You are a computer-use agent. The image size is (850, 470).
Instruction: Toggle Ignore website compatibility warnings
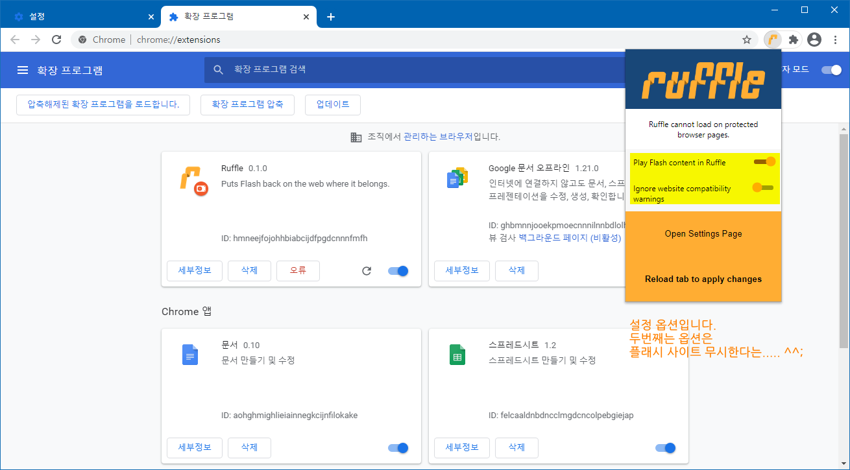point(763,187)
